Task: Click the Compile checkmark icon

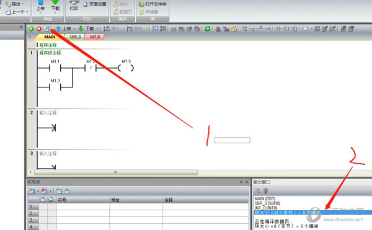Action: pyautogui.click(x=46, y=29)
